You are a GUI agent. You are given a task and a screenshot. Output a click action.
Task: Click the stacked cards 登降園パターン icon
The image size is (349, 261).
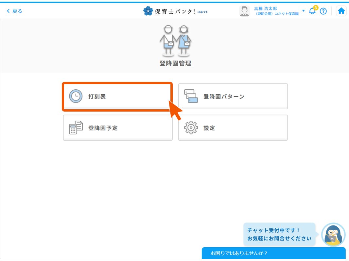[x=191, y=96]
